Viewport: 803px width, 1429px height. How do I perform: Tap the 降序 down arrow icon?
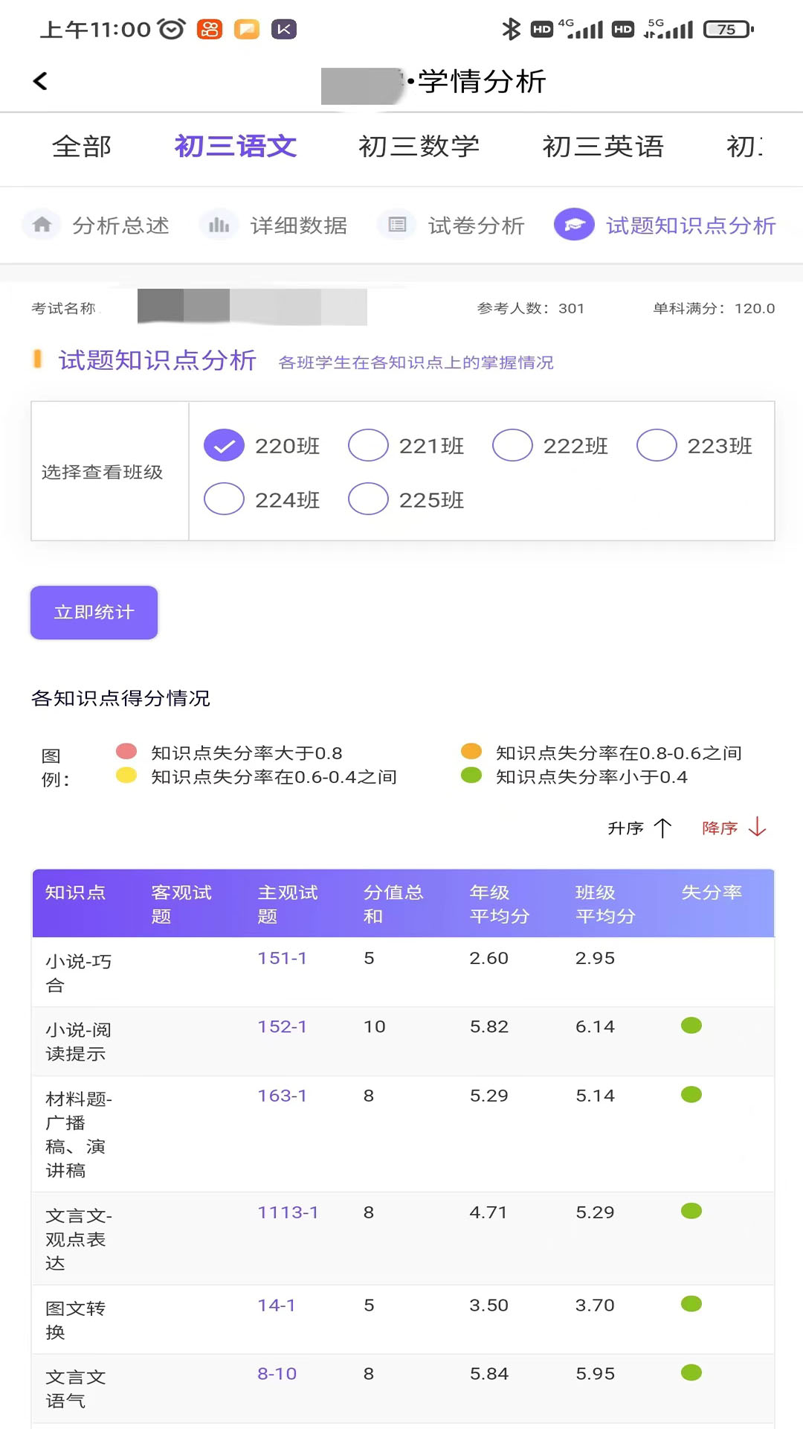tap(757, 827)
